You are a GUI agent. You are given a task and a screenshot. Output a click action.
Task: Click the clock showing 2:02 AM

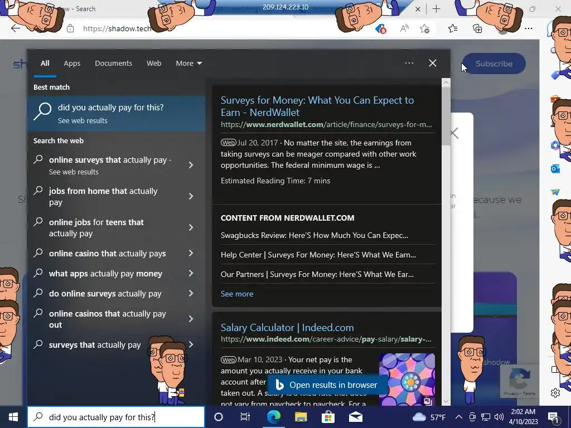524,417
